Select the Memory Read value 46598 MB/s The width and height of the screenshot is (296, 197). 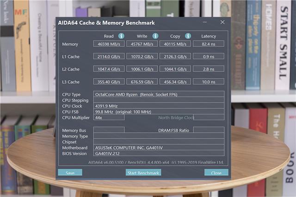pyautogui.click(x=109, y=44)
